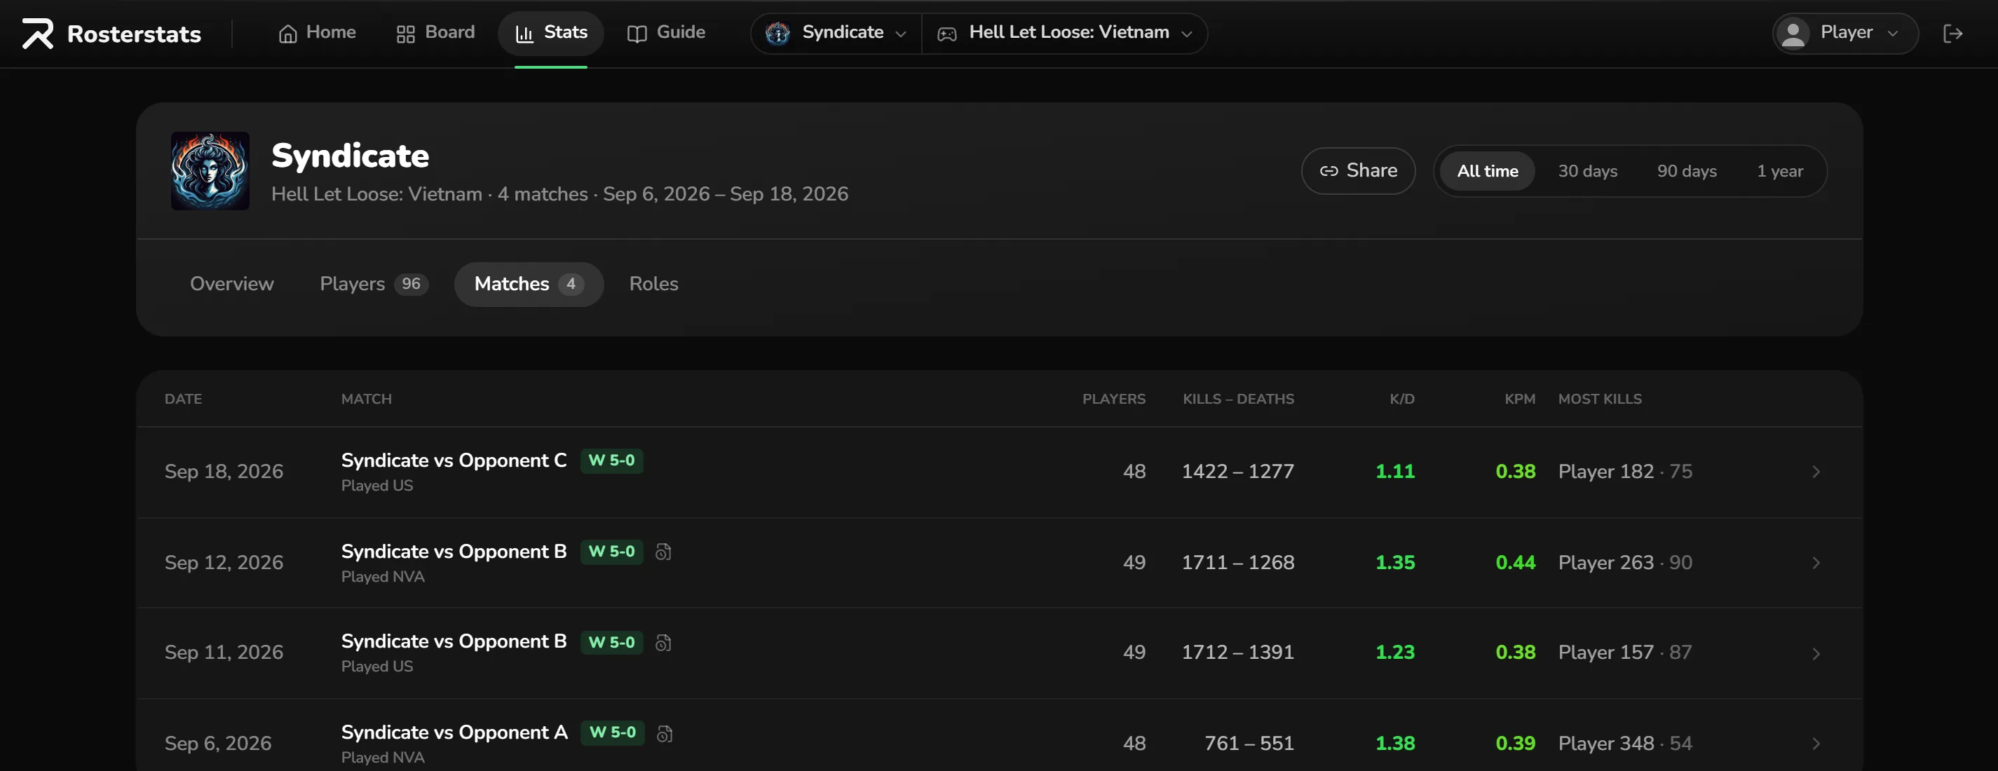Select the 1 year range
Image resolution: width=1998 pixels, height=771 pixels.
(1779, 170)
